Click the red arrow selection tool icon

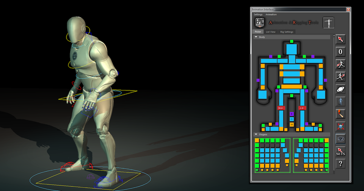point(340,39)
